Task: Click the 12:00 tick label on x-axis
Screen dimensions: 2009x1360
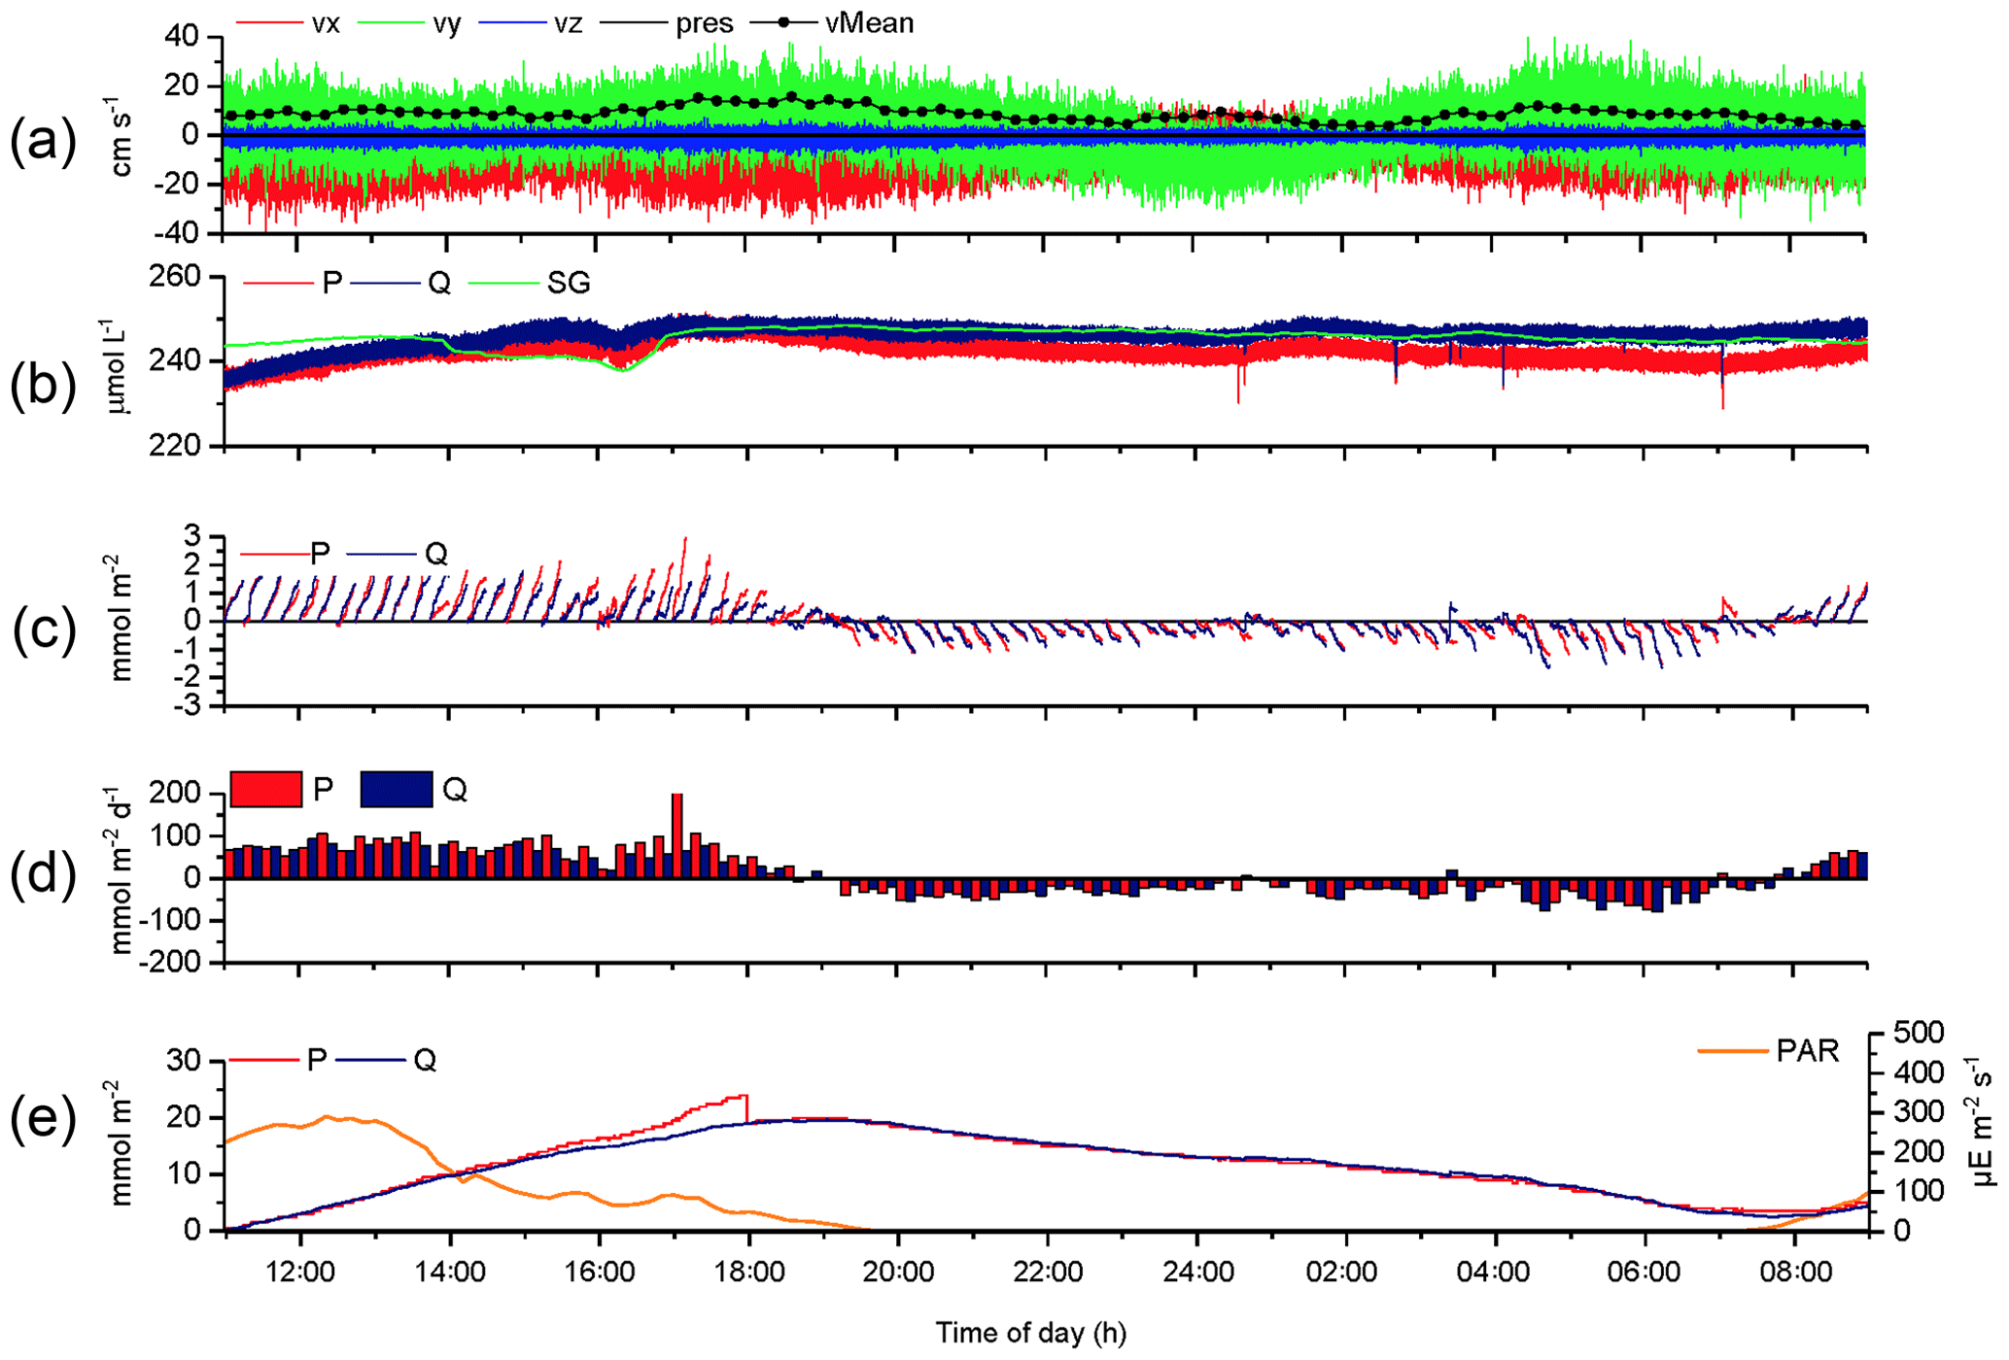Action: [301, 1272]
